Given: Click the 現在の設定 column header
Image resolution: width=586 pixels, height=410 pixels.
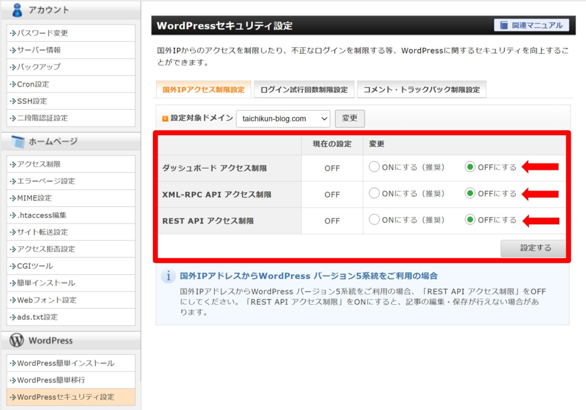Looking at the screenshot, I should [x=332, y=144].
